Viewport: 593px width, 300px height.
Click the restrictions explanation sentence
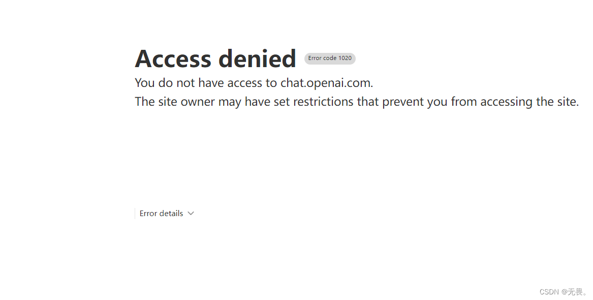pyautogui.click(x=356, y=101)
